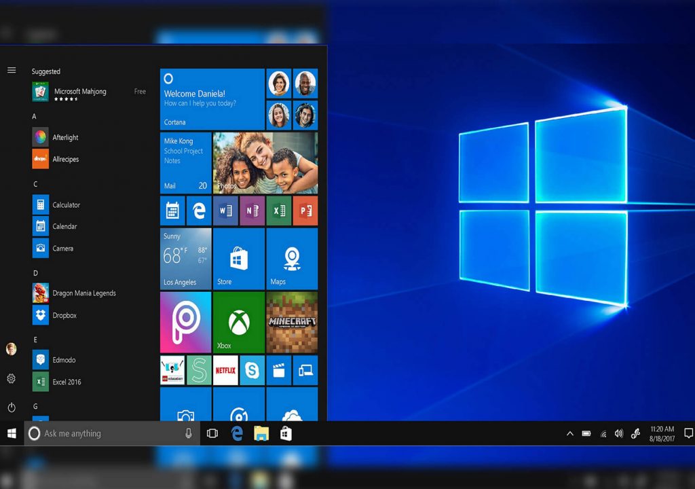Open the Wi-Fi network tray icon
Screen dimensions: 695x489
click(603, 434)
